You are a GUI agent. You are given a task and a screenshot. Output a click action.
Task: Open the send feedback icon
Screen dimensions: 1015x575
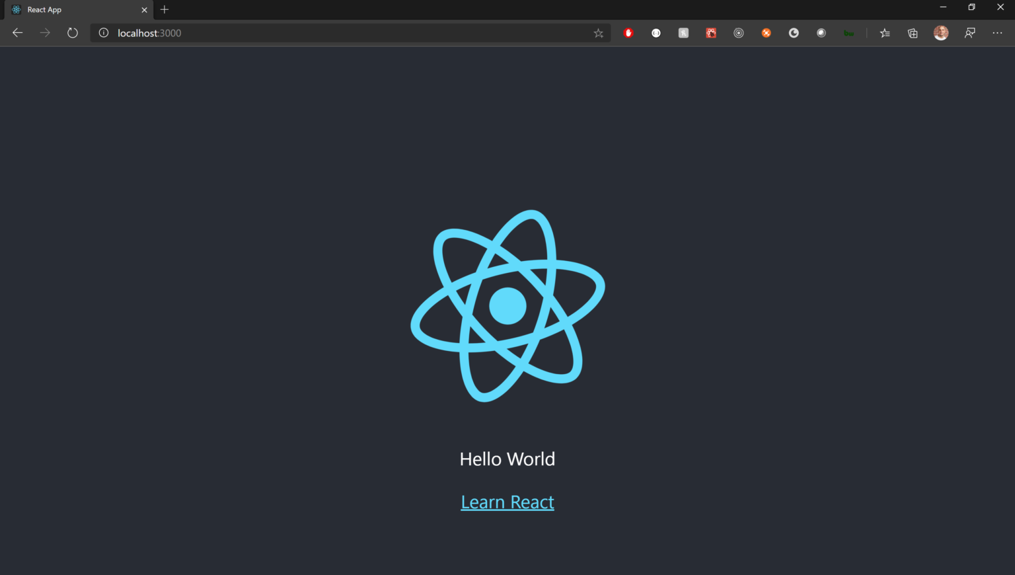pos(969,32)
